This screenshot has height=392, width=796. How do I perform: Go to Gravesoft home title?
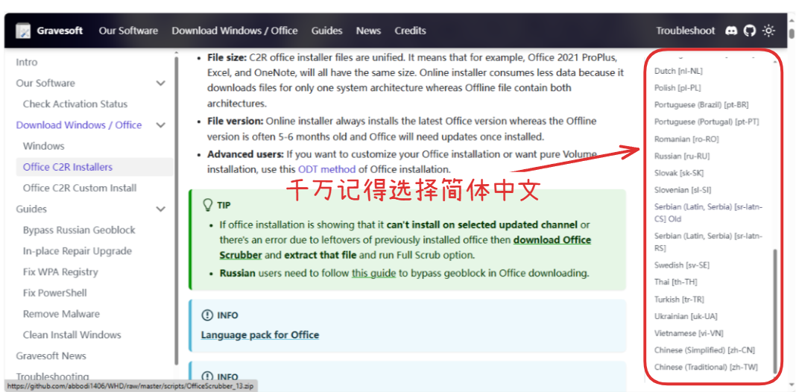click(60, 31)
